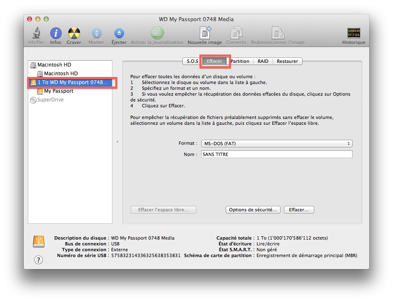
Task: Select the My Passport volume in sidebar
Action: point(58,91)
